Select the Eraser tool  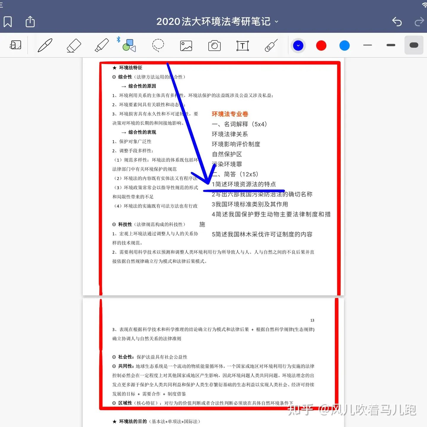click(74, 45)
